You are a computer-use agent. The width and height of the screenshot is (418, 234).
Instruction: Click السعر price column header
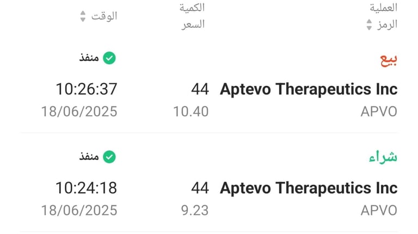193,25
